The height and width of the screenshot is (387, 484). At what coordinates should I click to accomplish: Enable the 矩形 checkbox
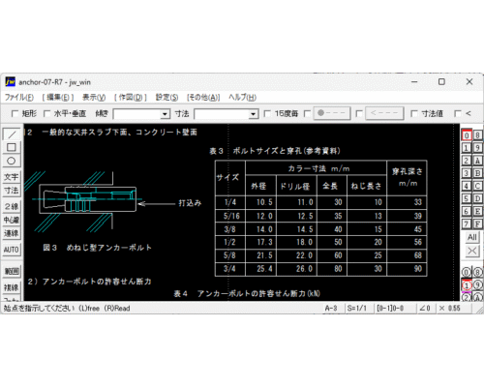pyautogui.click(x=15, y=114)
